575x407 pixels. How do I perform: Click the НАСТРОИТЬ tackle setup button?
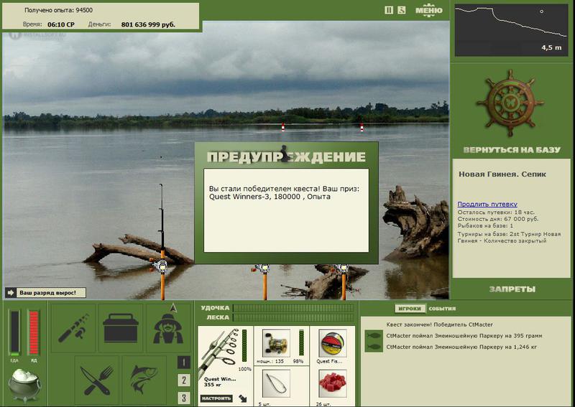[x=216, y=398]
